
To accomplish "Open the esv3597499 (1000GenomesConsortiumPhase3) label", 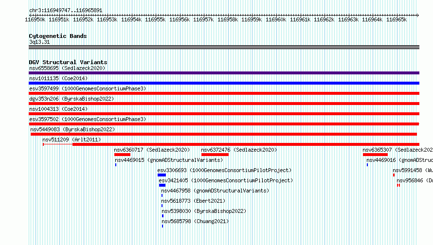I will click(x=88, y=88).
